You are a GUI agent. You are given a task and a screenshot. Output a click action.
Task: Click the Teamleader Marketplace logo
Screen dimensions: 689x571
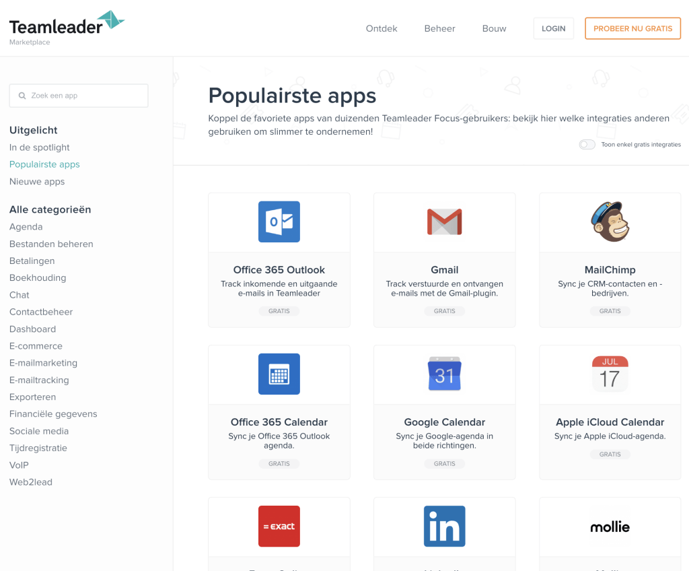click(66, 28)
